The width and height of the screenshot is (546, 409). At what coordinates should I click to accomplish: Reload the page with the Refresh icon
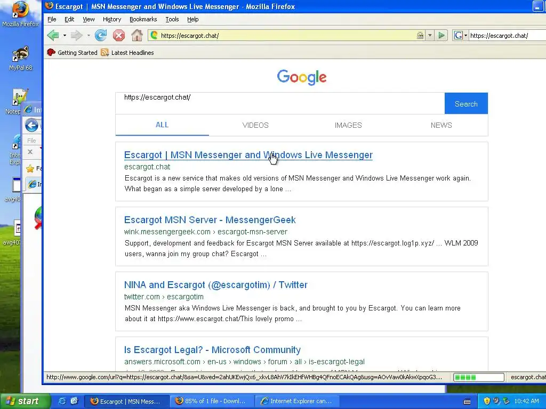click(x=101, y=35)
